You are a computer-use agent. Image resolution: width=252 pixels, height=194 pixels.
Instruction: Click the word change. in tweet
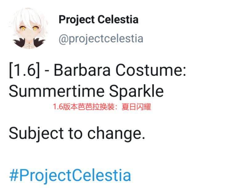[116, 134]
